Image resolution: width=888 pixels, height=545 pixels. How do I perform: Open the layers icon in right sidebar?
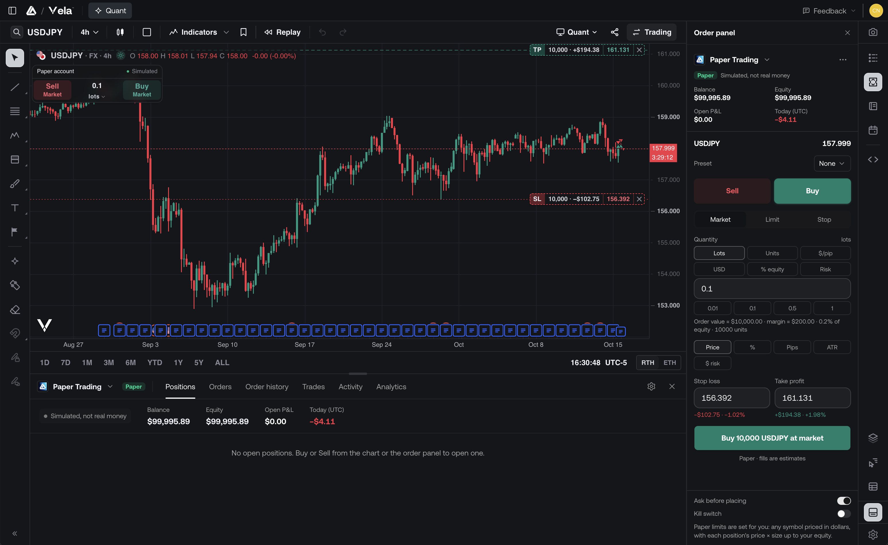coord(873,438)
